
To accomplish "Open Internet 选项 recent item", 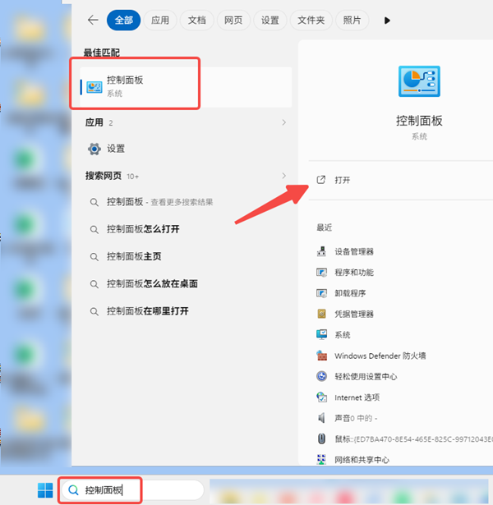I will tap(357, 397).
